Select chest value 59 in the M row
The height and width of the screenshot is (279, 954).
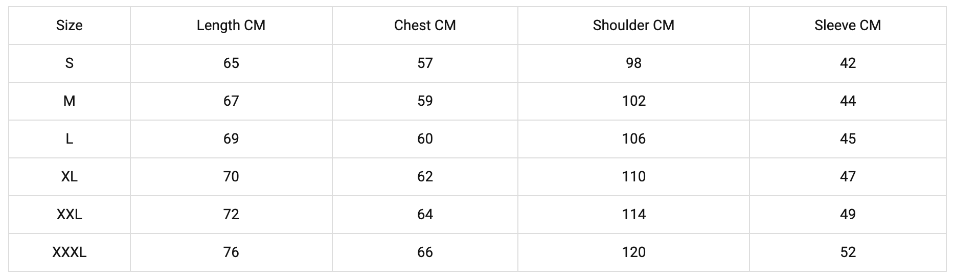425,101
